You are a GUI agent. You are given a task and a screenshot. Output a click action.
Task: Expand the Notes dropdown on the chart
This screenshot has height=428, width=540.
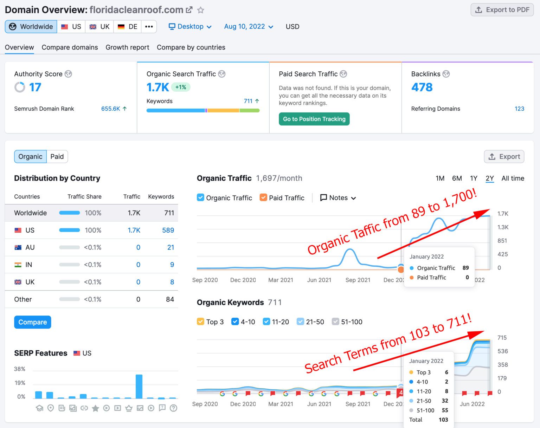(338, 198)
